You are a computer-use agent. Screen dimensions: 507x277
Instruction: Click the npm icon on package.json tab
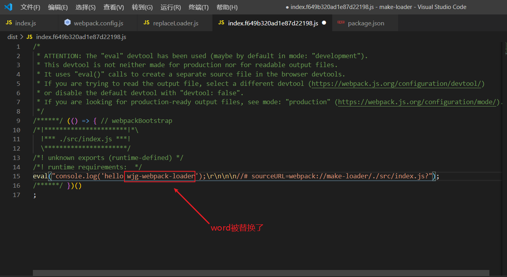(341, 23)
